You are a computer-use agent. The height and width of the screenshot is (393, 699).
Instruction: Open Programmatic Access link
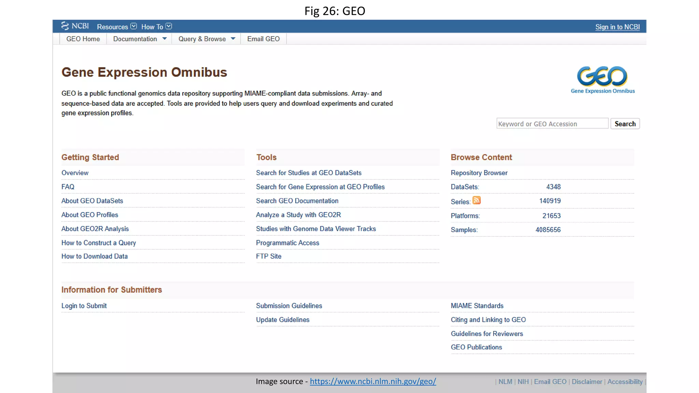coord(287,243)
